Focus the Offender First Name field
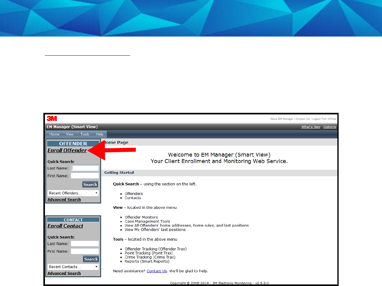 85,176
